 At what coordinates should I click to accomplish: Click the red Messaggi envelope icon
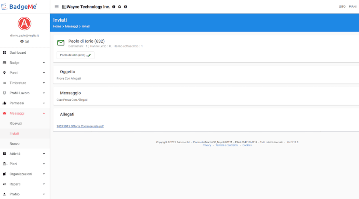point(4,113)
